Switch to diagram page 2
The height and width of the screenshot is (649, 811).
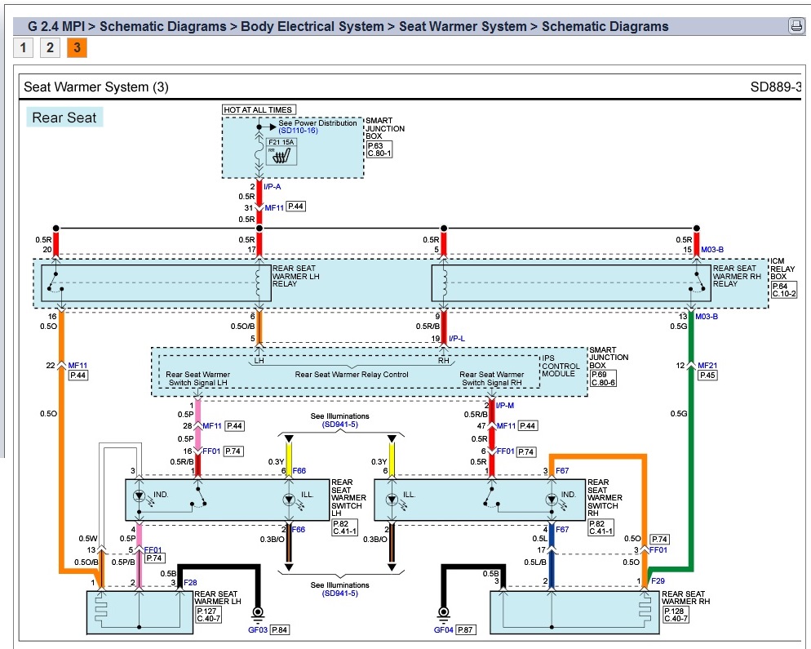point(50,47)
